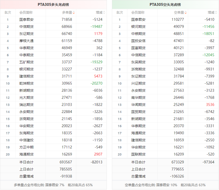This screenshot has width=219, height=190.
Task: Click 国联期货 at rank 20
Action: 138,154
